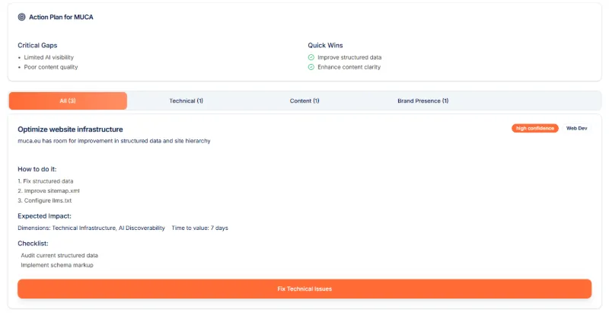This screenshot has width=609, height=313.
Task: Open the Content (1) tab
Action: pyautogui.click(x=304, y=101)
